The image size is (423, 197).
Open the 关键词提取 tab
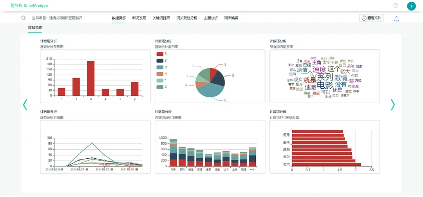tap(161, 18)
